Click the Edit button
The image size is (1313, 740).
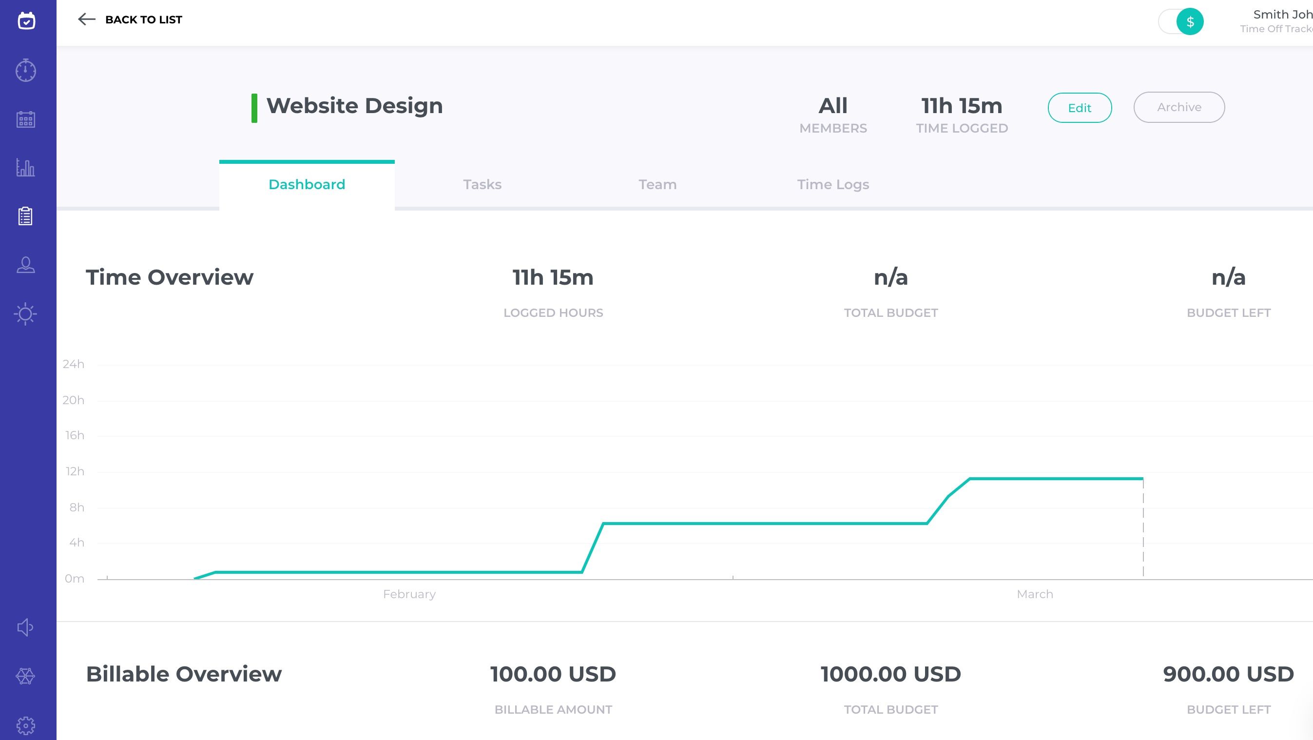pos(1079,108)
